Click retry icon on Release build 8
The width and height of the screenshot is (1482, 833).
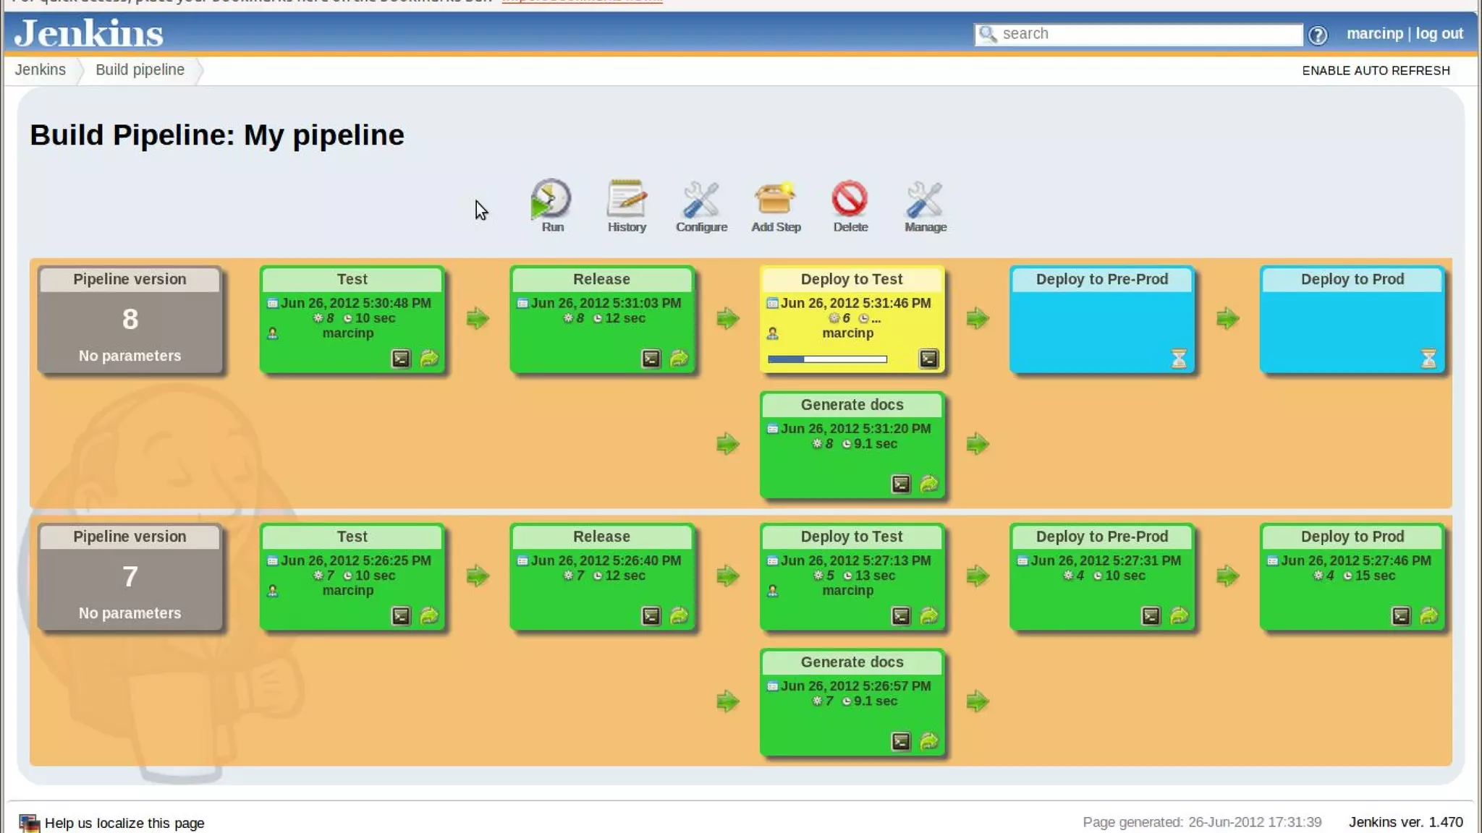click(679, 359)
